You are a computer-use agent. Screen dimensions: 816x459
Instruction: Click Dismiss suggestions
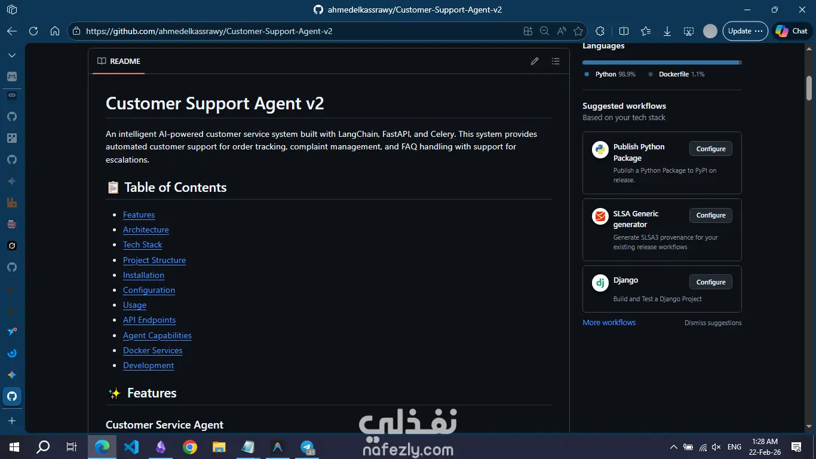pyautogui.click(x=713, y=323)
